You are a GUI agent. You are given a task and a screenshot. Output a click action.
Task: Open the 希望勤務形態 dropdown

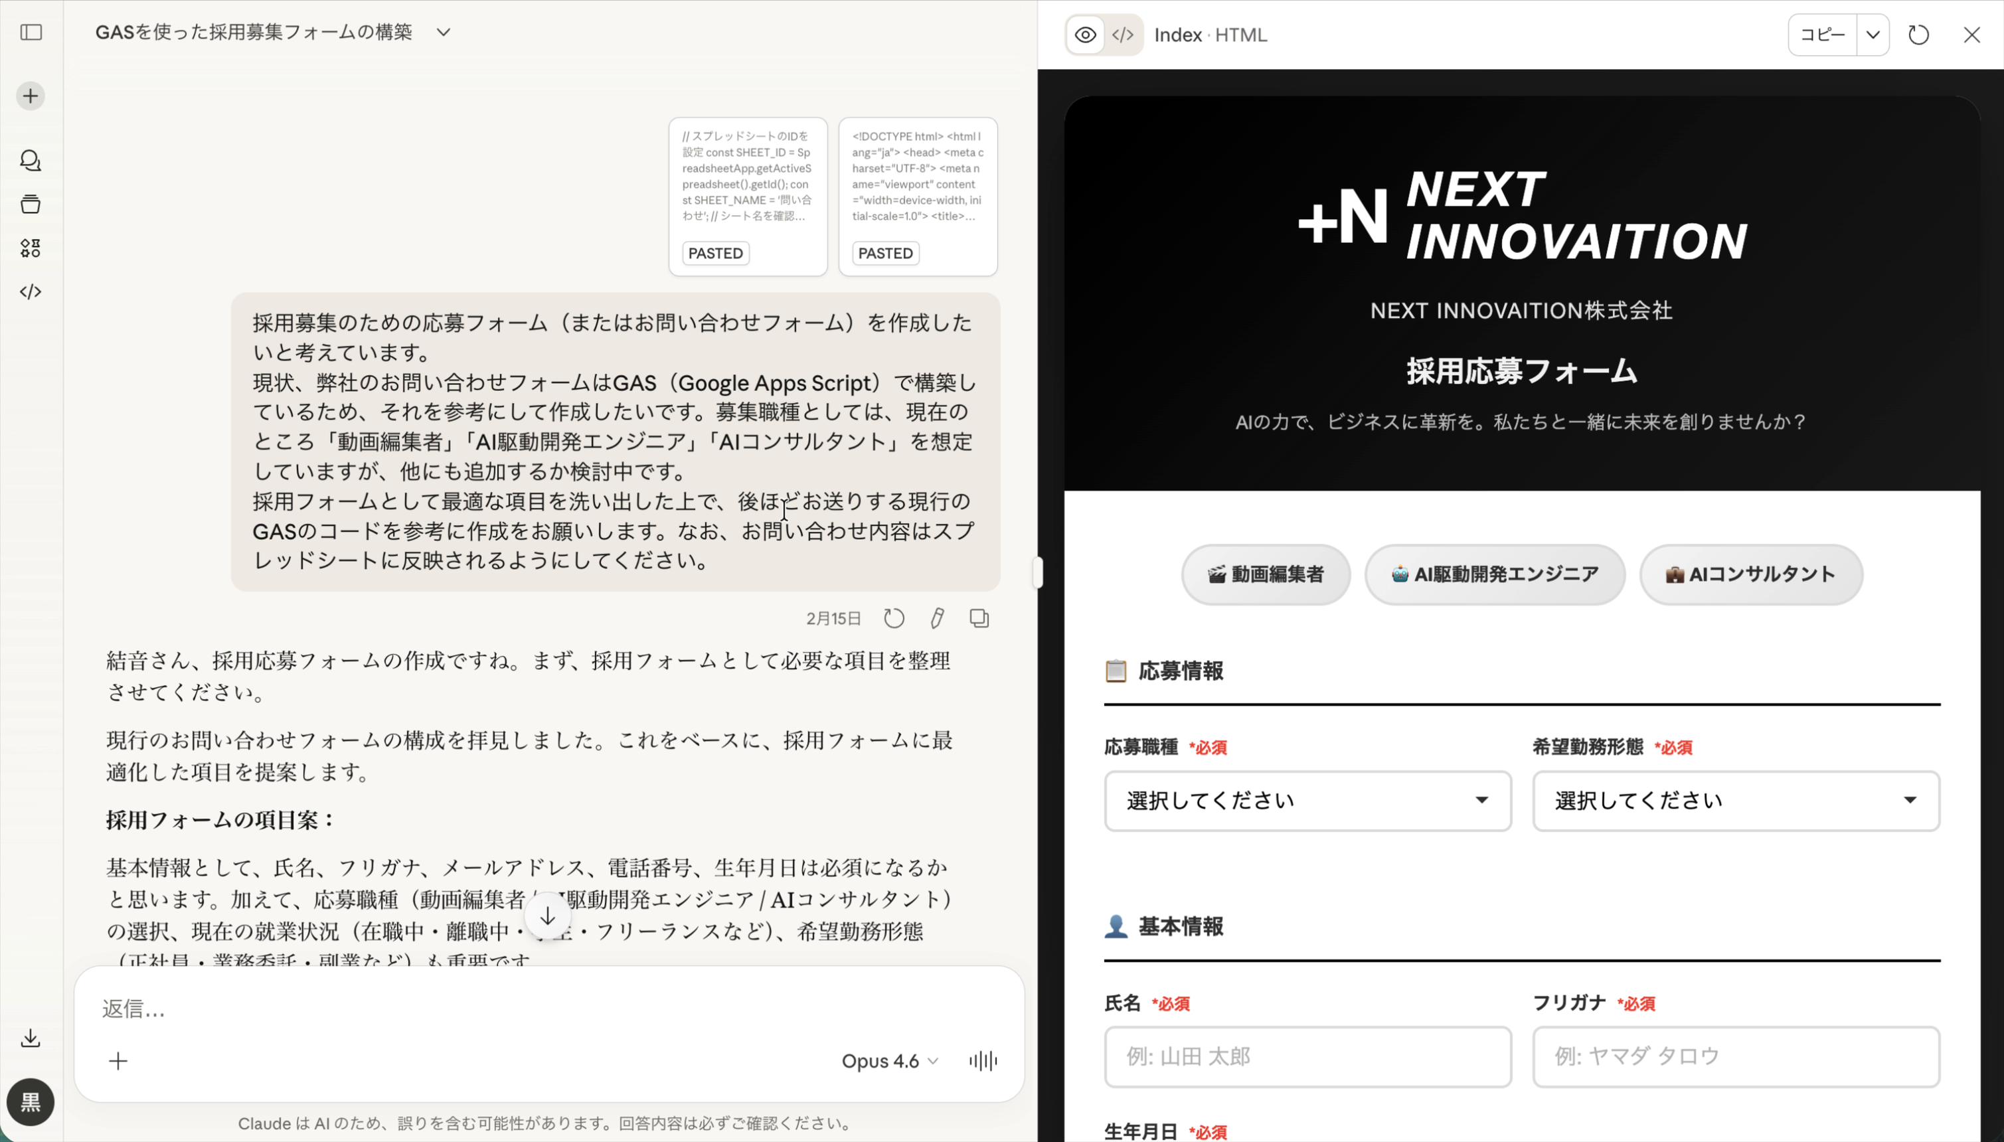tap(1736, 801)
